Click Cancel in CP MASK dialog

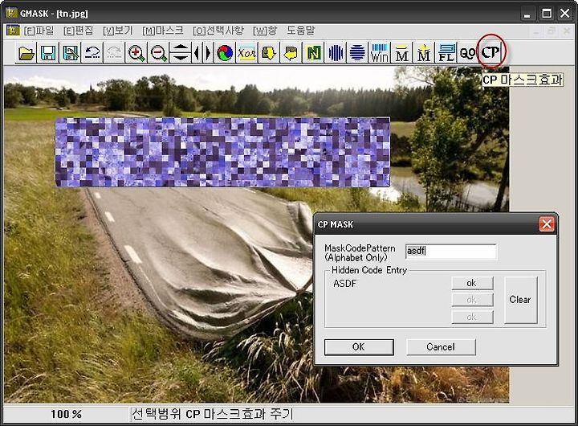pos(441,347)
